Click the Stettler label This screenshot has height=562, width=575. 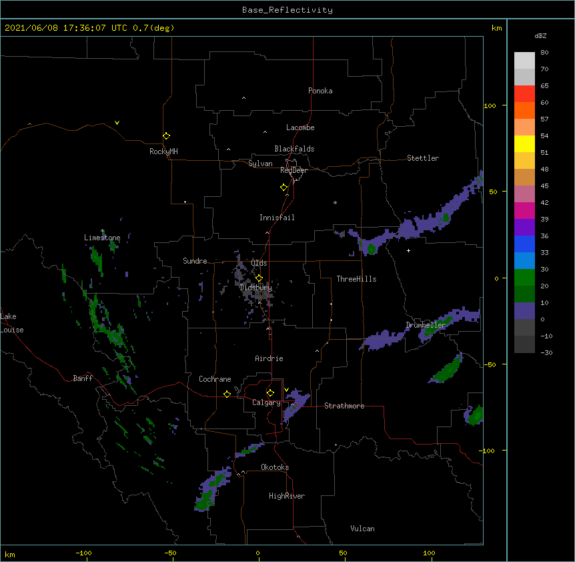click(x=423, y=158)
